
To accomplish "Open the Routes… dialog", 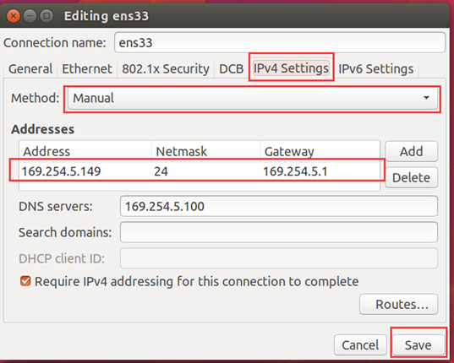I will coord(399,304).
